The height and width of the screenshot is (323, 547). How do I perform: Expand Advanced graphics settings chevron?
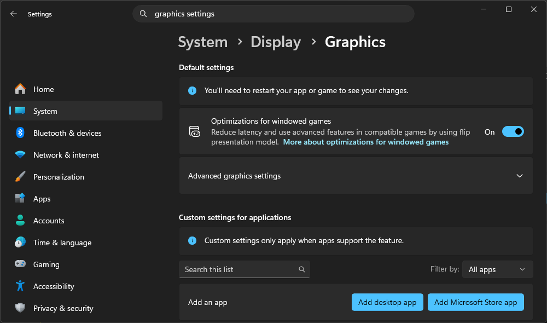[520, 176]
